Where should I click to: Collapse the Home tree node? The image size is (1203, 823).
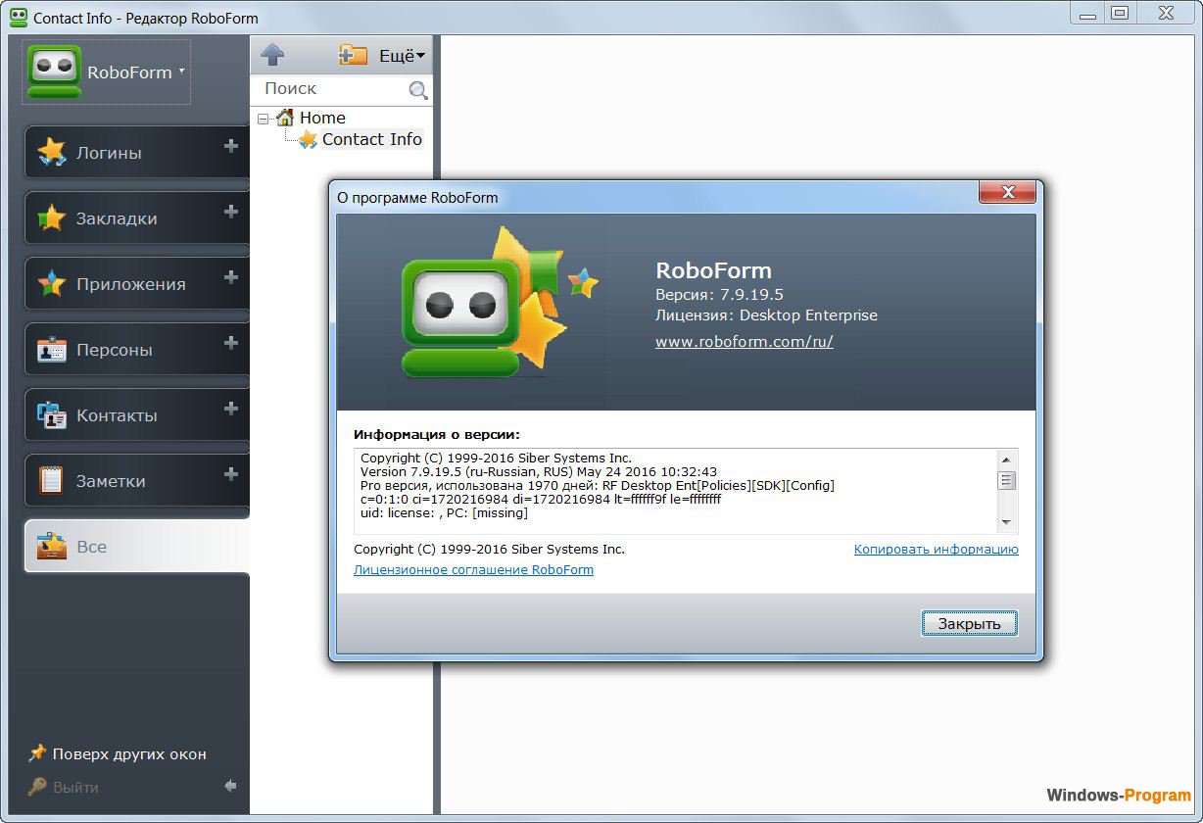click(263, 119)
